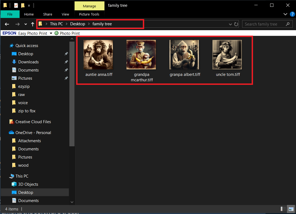
Task: Click the Help question mark button
Action: point(292,14)
